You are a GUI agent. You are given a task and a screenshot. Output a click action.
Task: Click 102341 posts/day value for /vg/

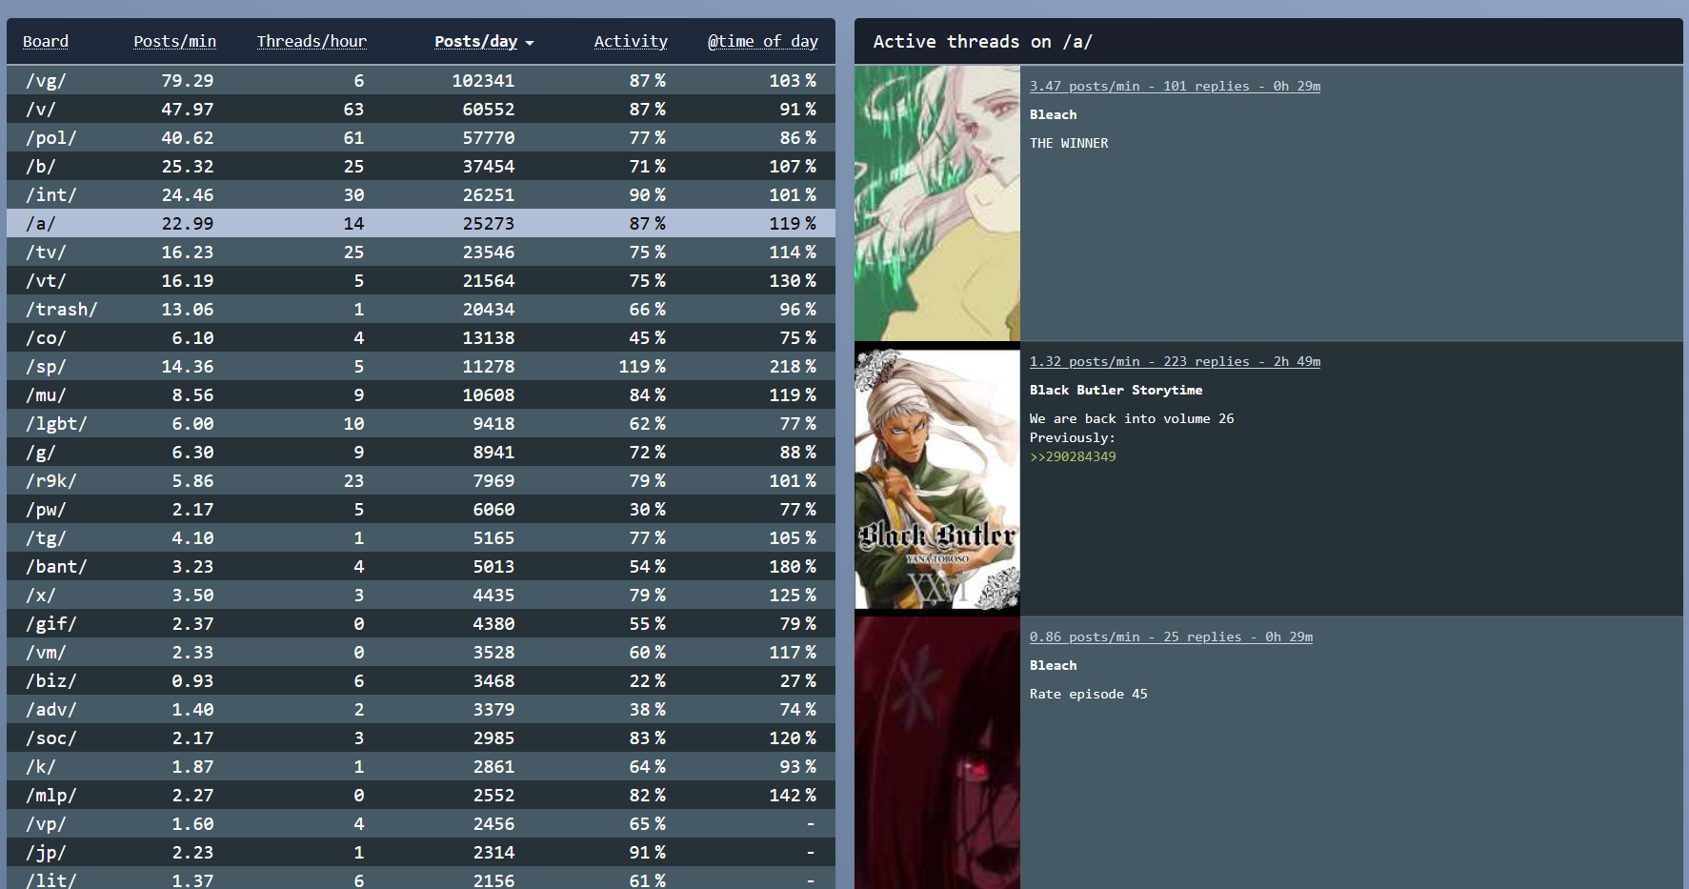483,81
